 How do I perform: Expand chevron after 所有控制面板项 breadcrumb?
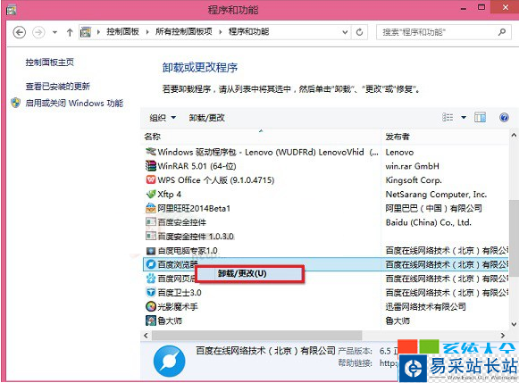tap(220, 32)
